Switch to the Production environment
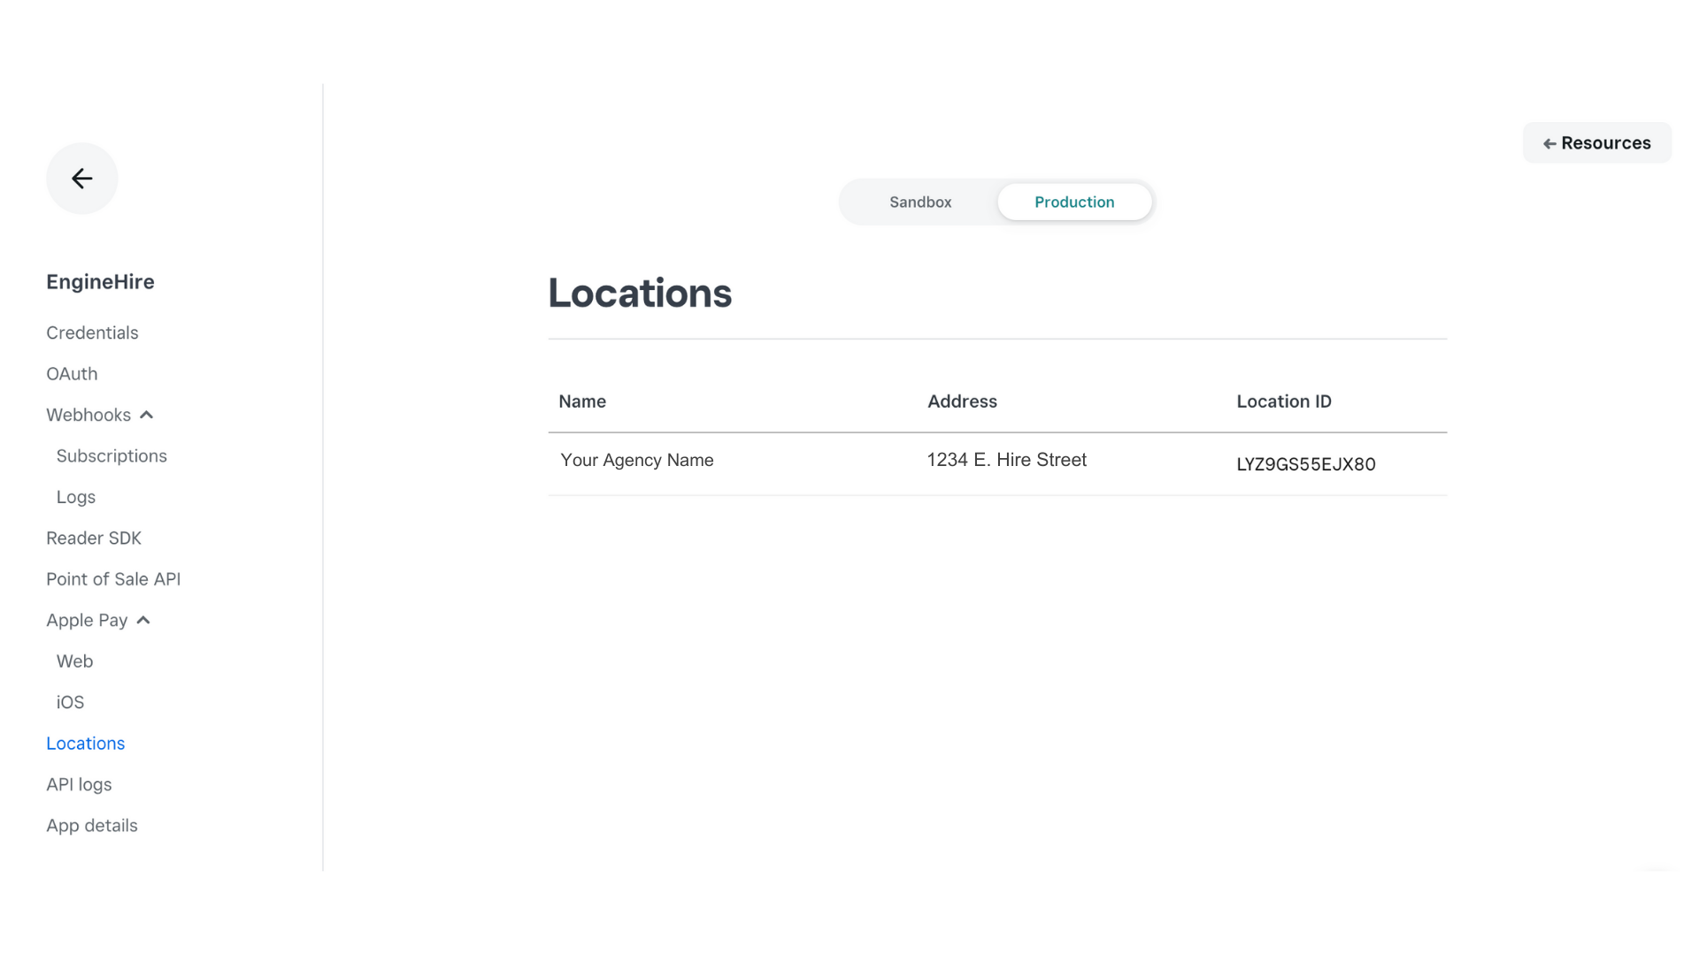1699x955 pixels. pos(1074,202)
